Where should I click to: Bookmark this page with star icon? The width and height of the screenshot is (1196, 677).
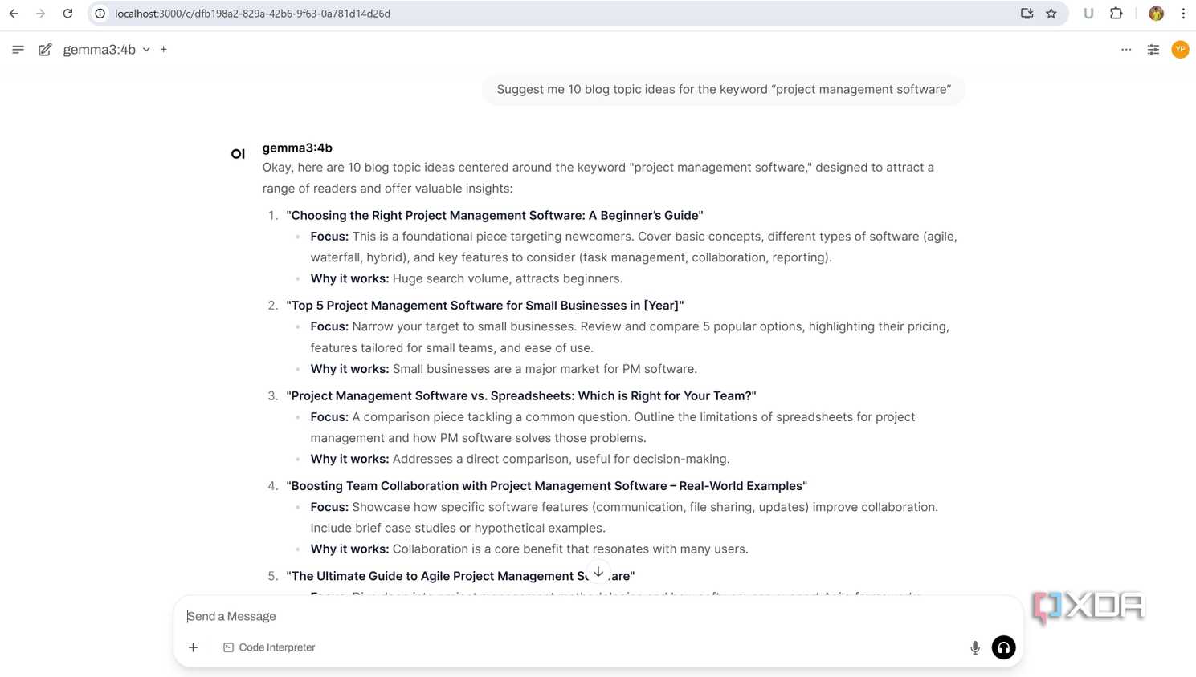1051,14
